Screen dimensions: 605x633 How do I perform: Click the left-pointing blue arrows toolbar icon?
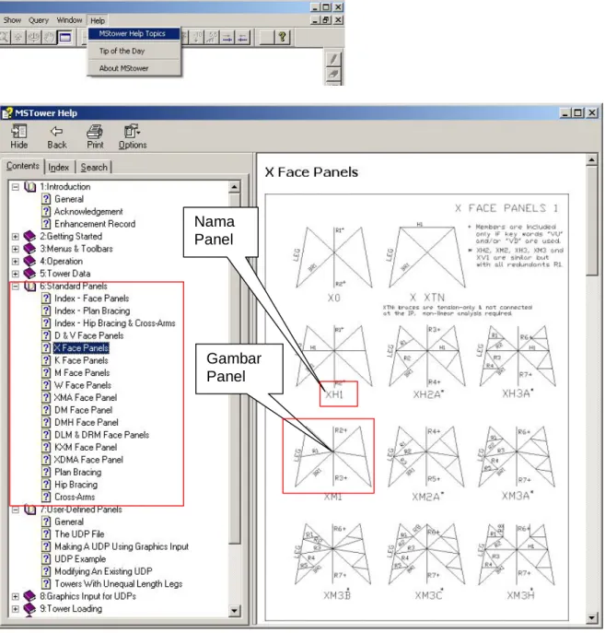click(243, 38)
